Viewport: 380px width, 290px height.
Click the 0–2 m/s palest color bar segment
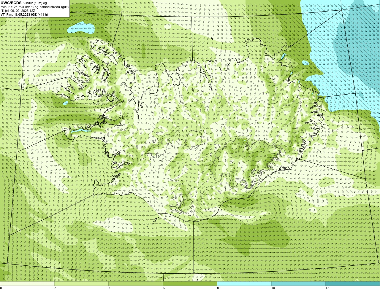click(27, 284)
